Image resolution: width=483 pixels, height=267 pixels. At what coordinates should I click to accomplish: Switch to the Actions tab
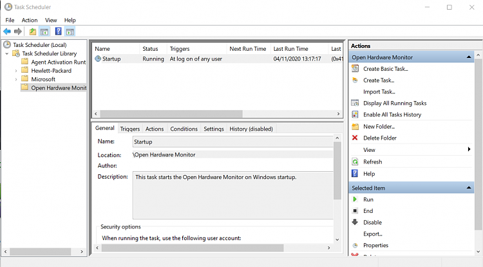click(155, 129)
